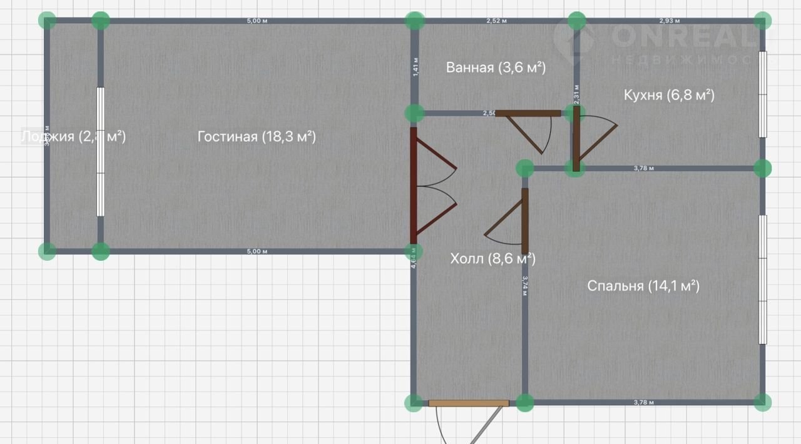Click the top-right corner node of Кухня
Screen dimensions: 801x444
point(762,21)
